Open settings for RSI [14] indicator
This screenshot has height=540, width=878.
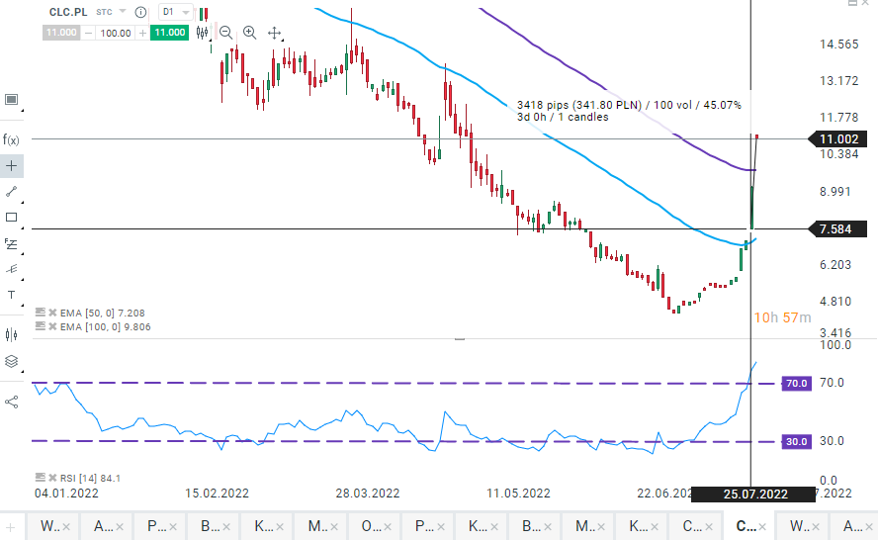tap(40, 478)
